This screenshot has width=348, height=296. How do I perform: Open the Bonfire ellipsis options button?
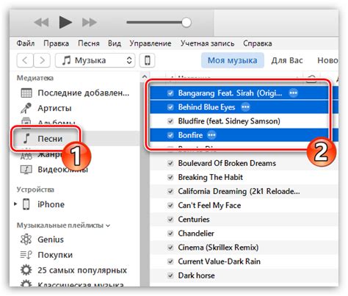[211, 135]
